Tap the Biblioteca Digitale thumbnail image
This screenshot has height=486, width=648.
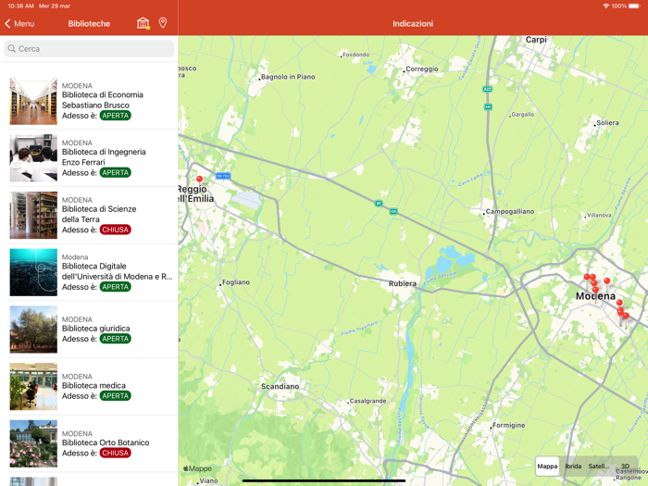tap(33, 272)
